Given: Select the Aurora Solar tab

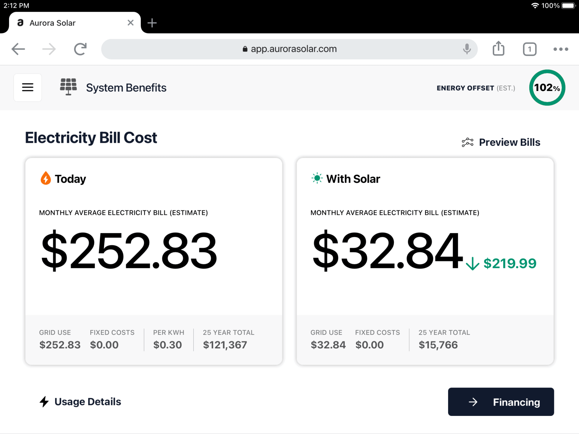Looking at the screenshot, I should (x=60, y=23).
